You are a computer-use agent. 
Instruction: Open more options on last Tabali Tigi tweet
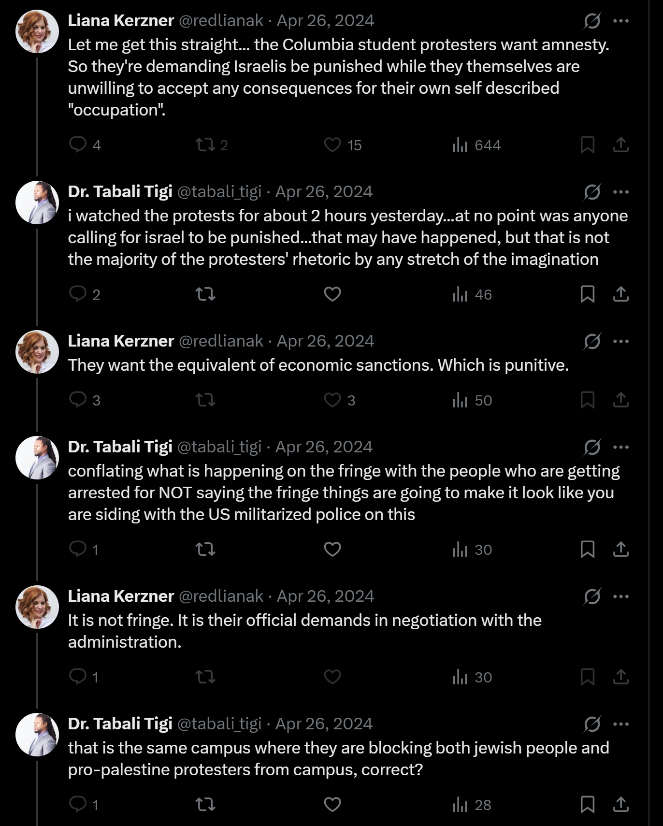(621, 724)
